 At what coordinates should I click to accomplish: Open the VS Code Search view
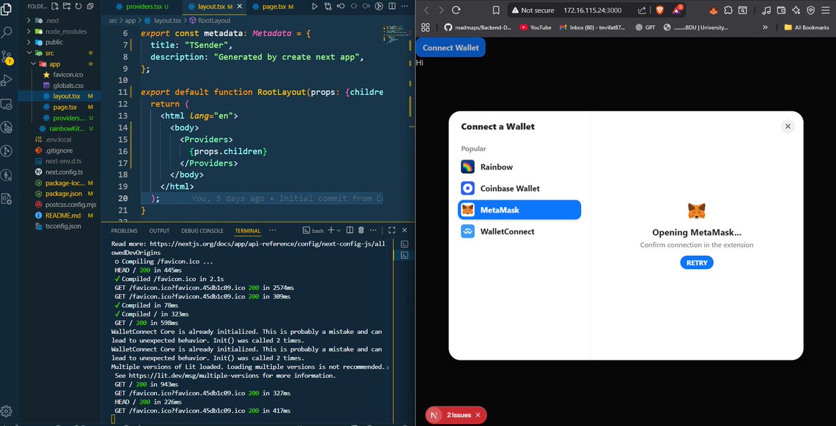[x=7, y=32]
